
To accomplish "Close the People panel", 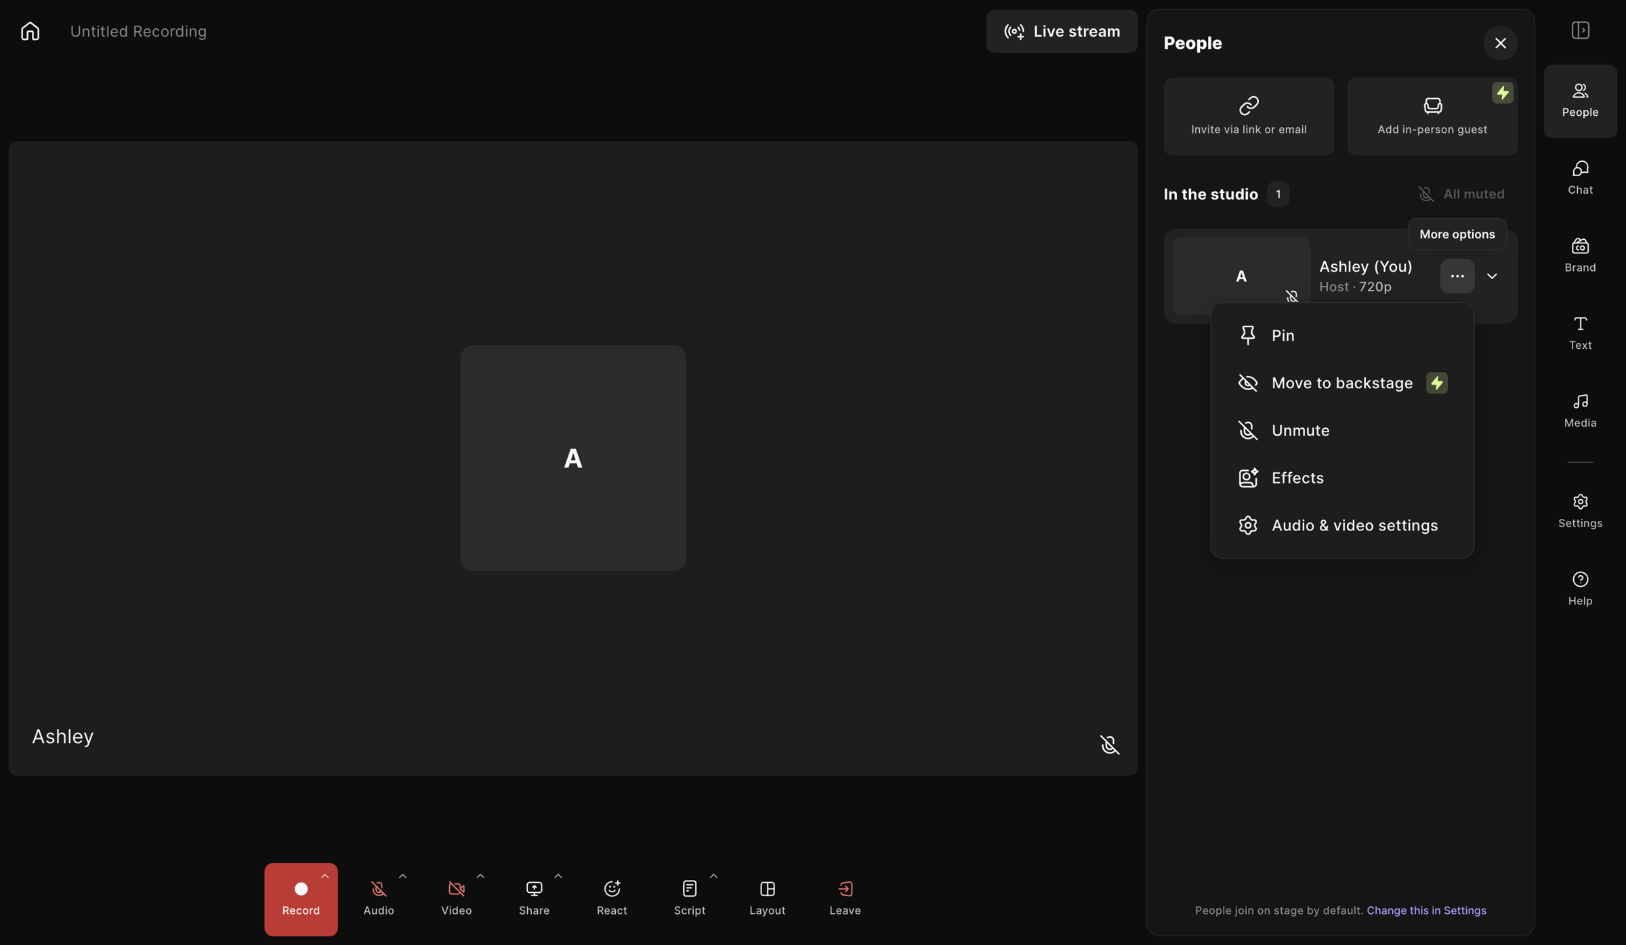I will 1500,43.
